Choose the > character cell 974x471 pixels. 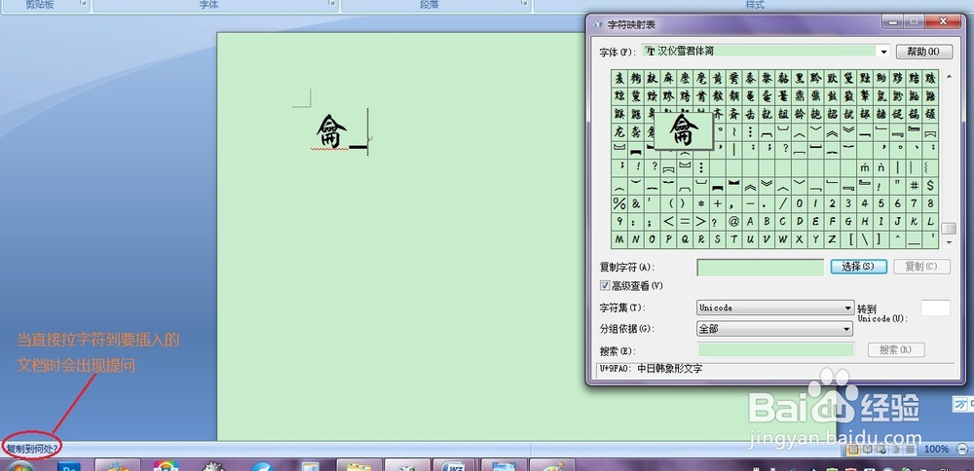pos(701,222)
